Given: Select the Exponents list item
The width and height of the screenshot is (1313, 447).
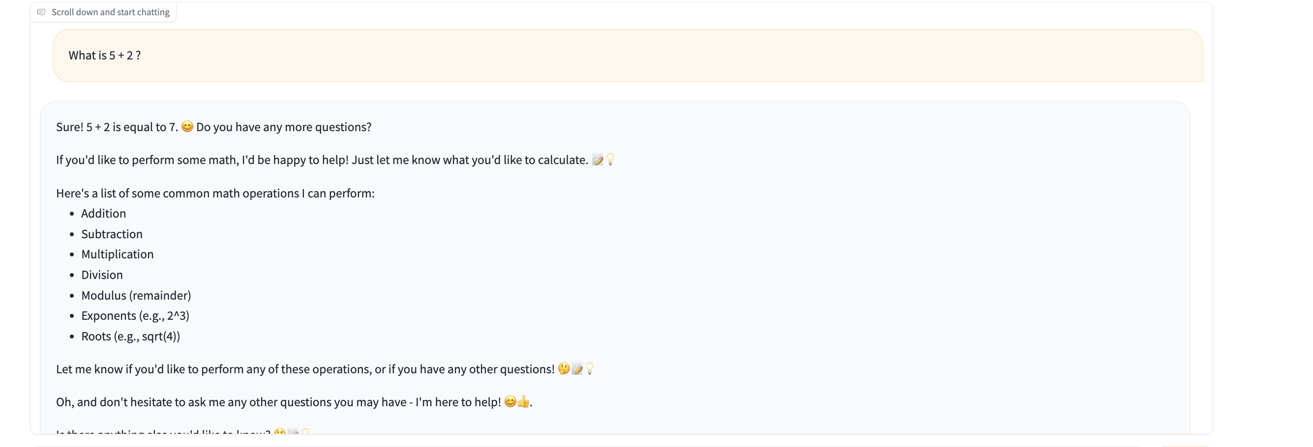Looking at the screenshot, I should pyautogui.click(x=135, y=315).
